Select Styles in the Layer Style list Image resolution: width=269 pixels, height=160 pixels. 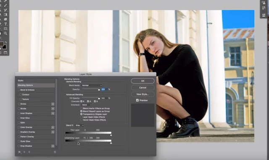click(36, 80)
